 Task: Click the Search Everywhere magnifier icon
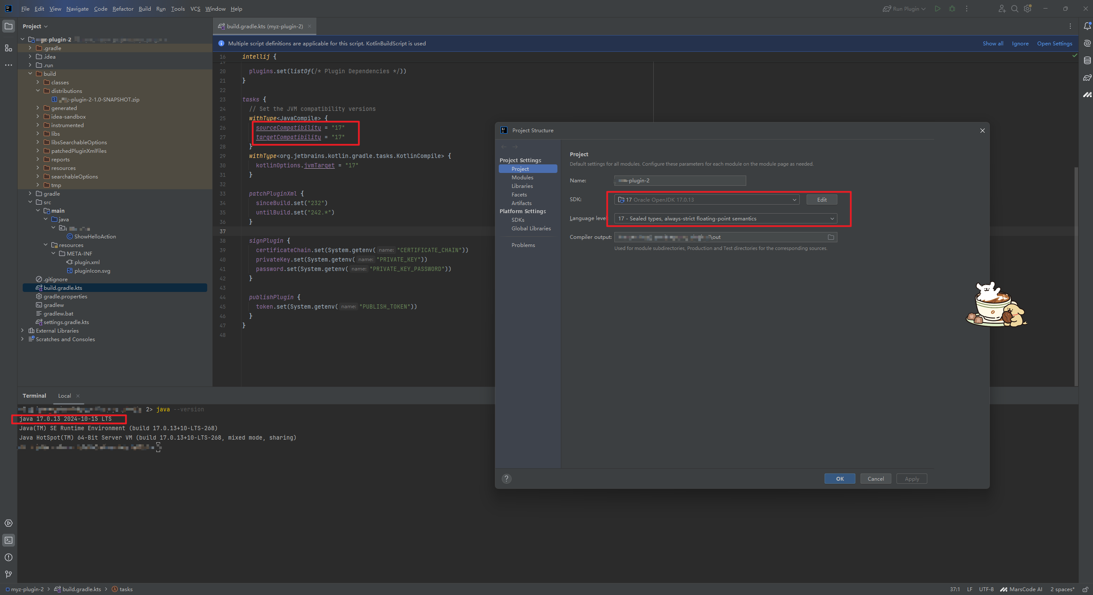(1015, 9)
